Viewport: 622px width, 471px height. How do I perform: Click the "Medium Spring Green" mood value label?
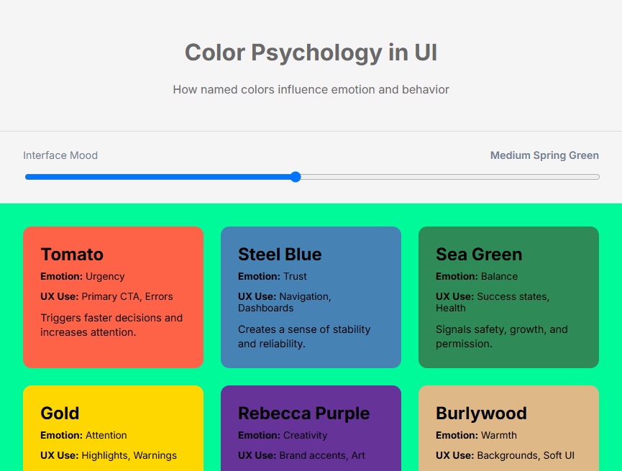(544, 155)
